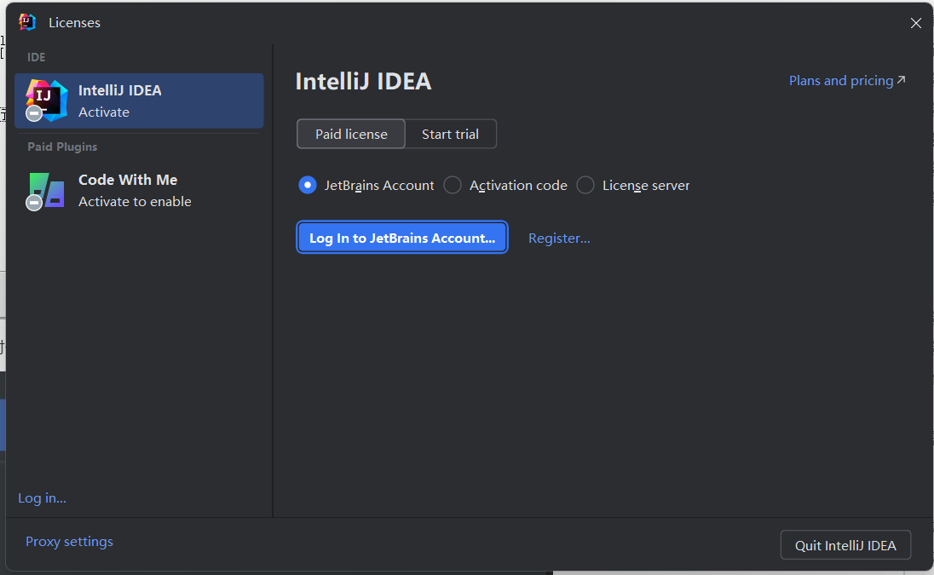Open Proxy settings
The image size is (934, 575).
[x=69, y=541]
